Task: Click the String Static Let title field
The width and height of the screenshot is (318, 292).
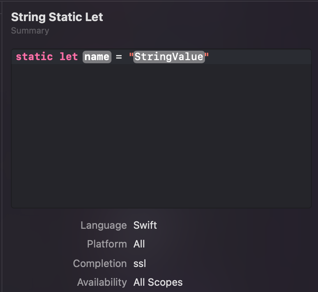Action: (57, 17)
